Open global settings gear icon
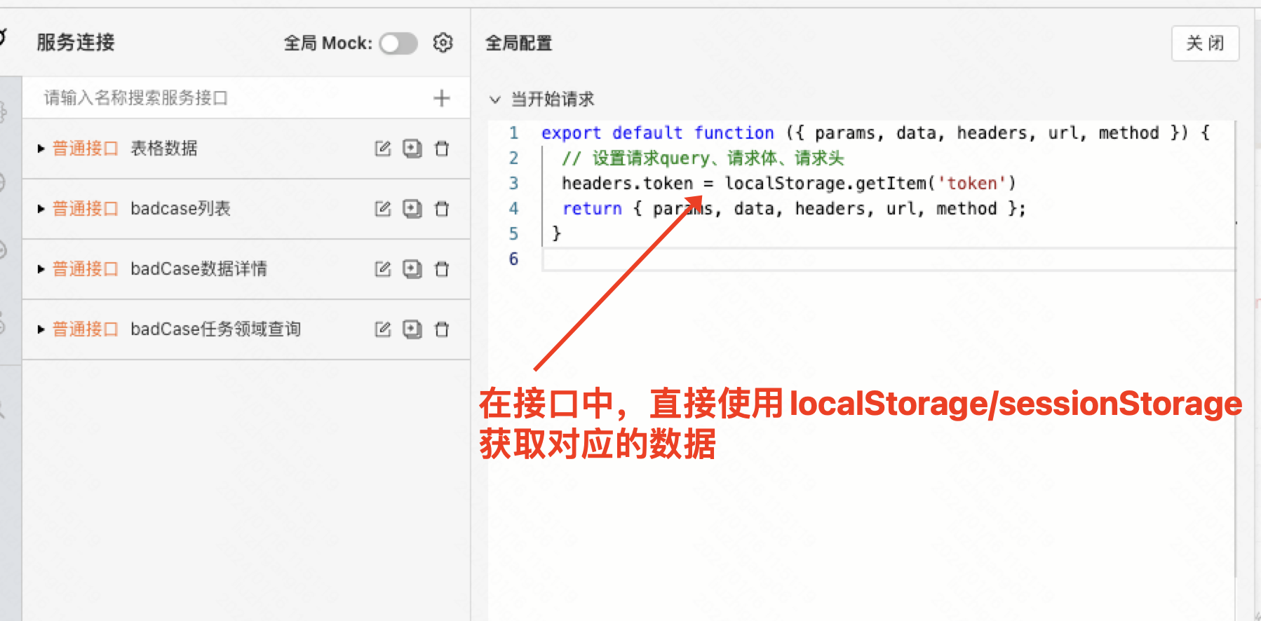1261x621 pixels. pyautogui.click(x=443, y=43)
